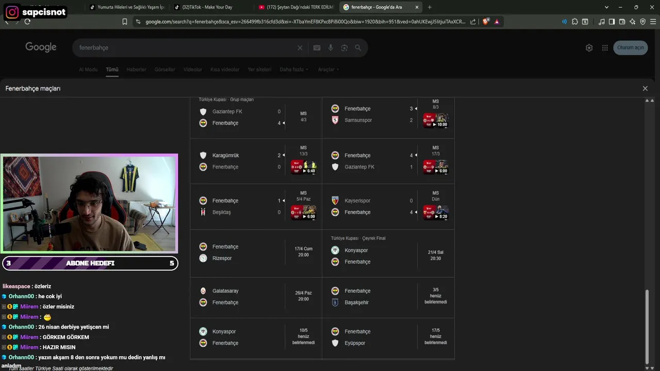660x371 pixels.
Task: Bookmark this page via bookmark icon
Action: click(x=125, y=22)
